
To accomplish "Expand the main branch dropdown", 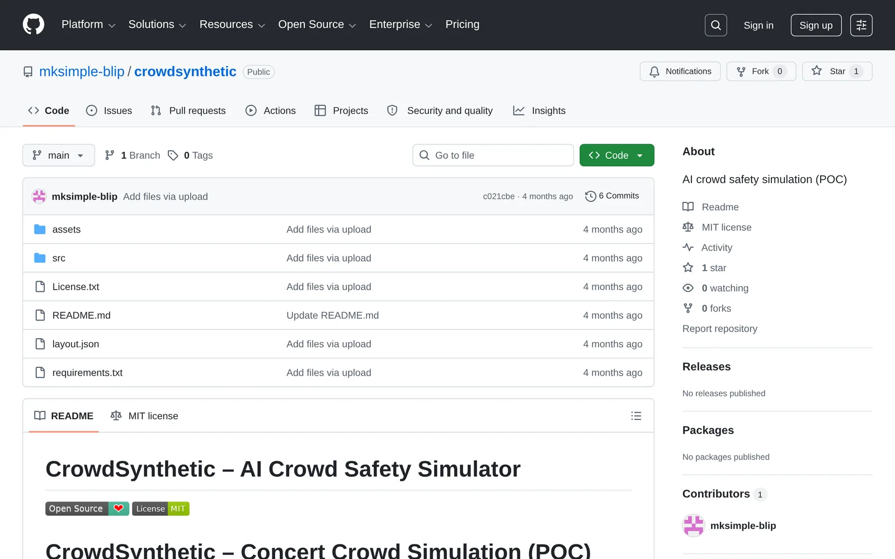I will (x=58, y=155).
